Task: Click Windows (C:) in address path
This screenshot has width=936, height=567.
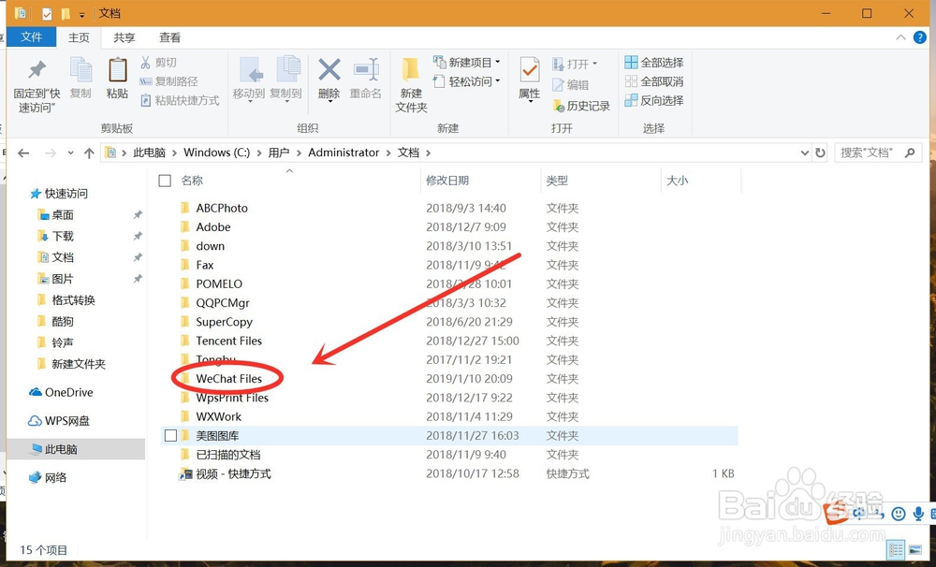Action: 217,153
